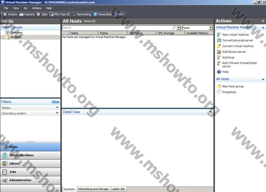Open the Administration view button
The height and width of the screenshot is (192, 266).
(x=30, y=180)
